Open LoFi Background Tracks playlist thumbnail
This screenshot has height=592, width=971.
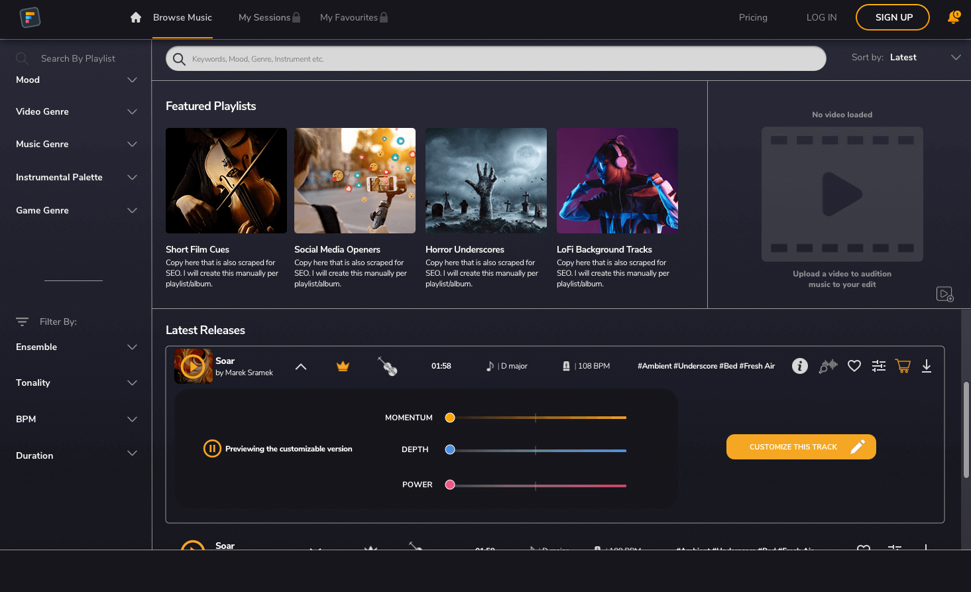pyautogui.click(x=617, y=180)
